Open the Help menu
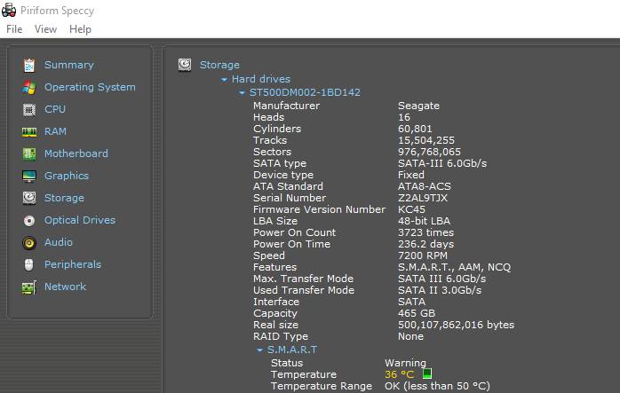 pyautogui.click(x=80, y=29)
